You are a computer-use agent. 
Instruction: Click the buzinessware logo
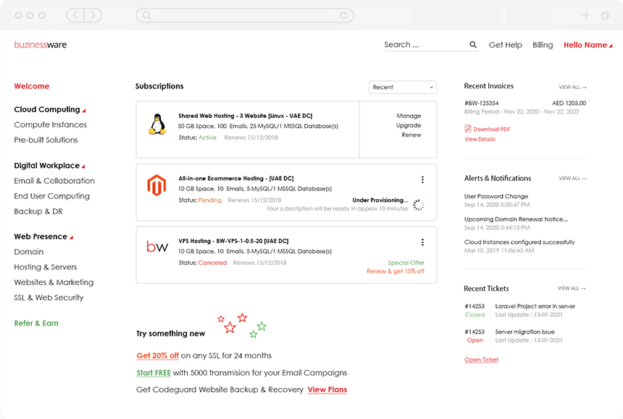[41, 45]
